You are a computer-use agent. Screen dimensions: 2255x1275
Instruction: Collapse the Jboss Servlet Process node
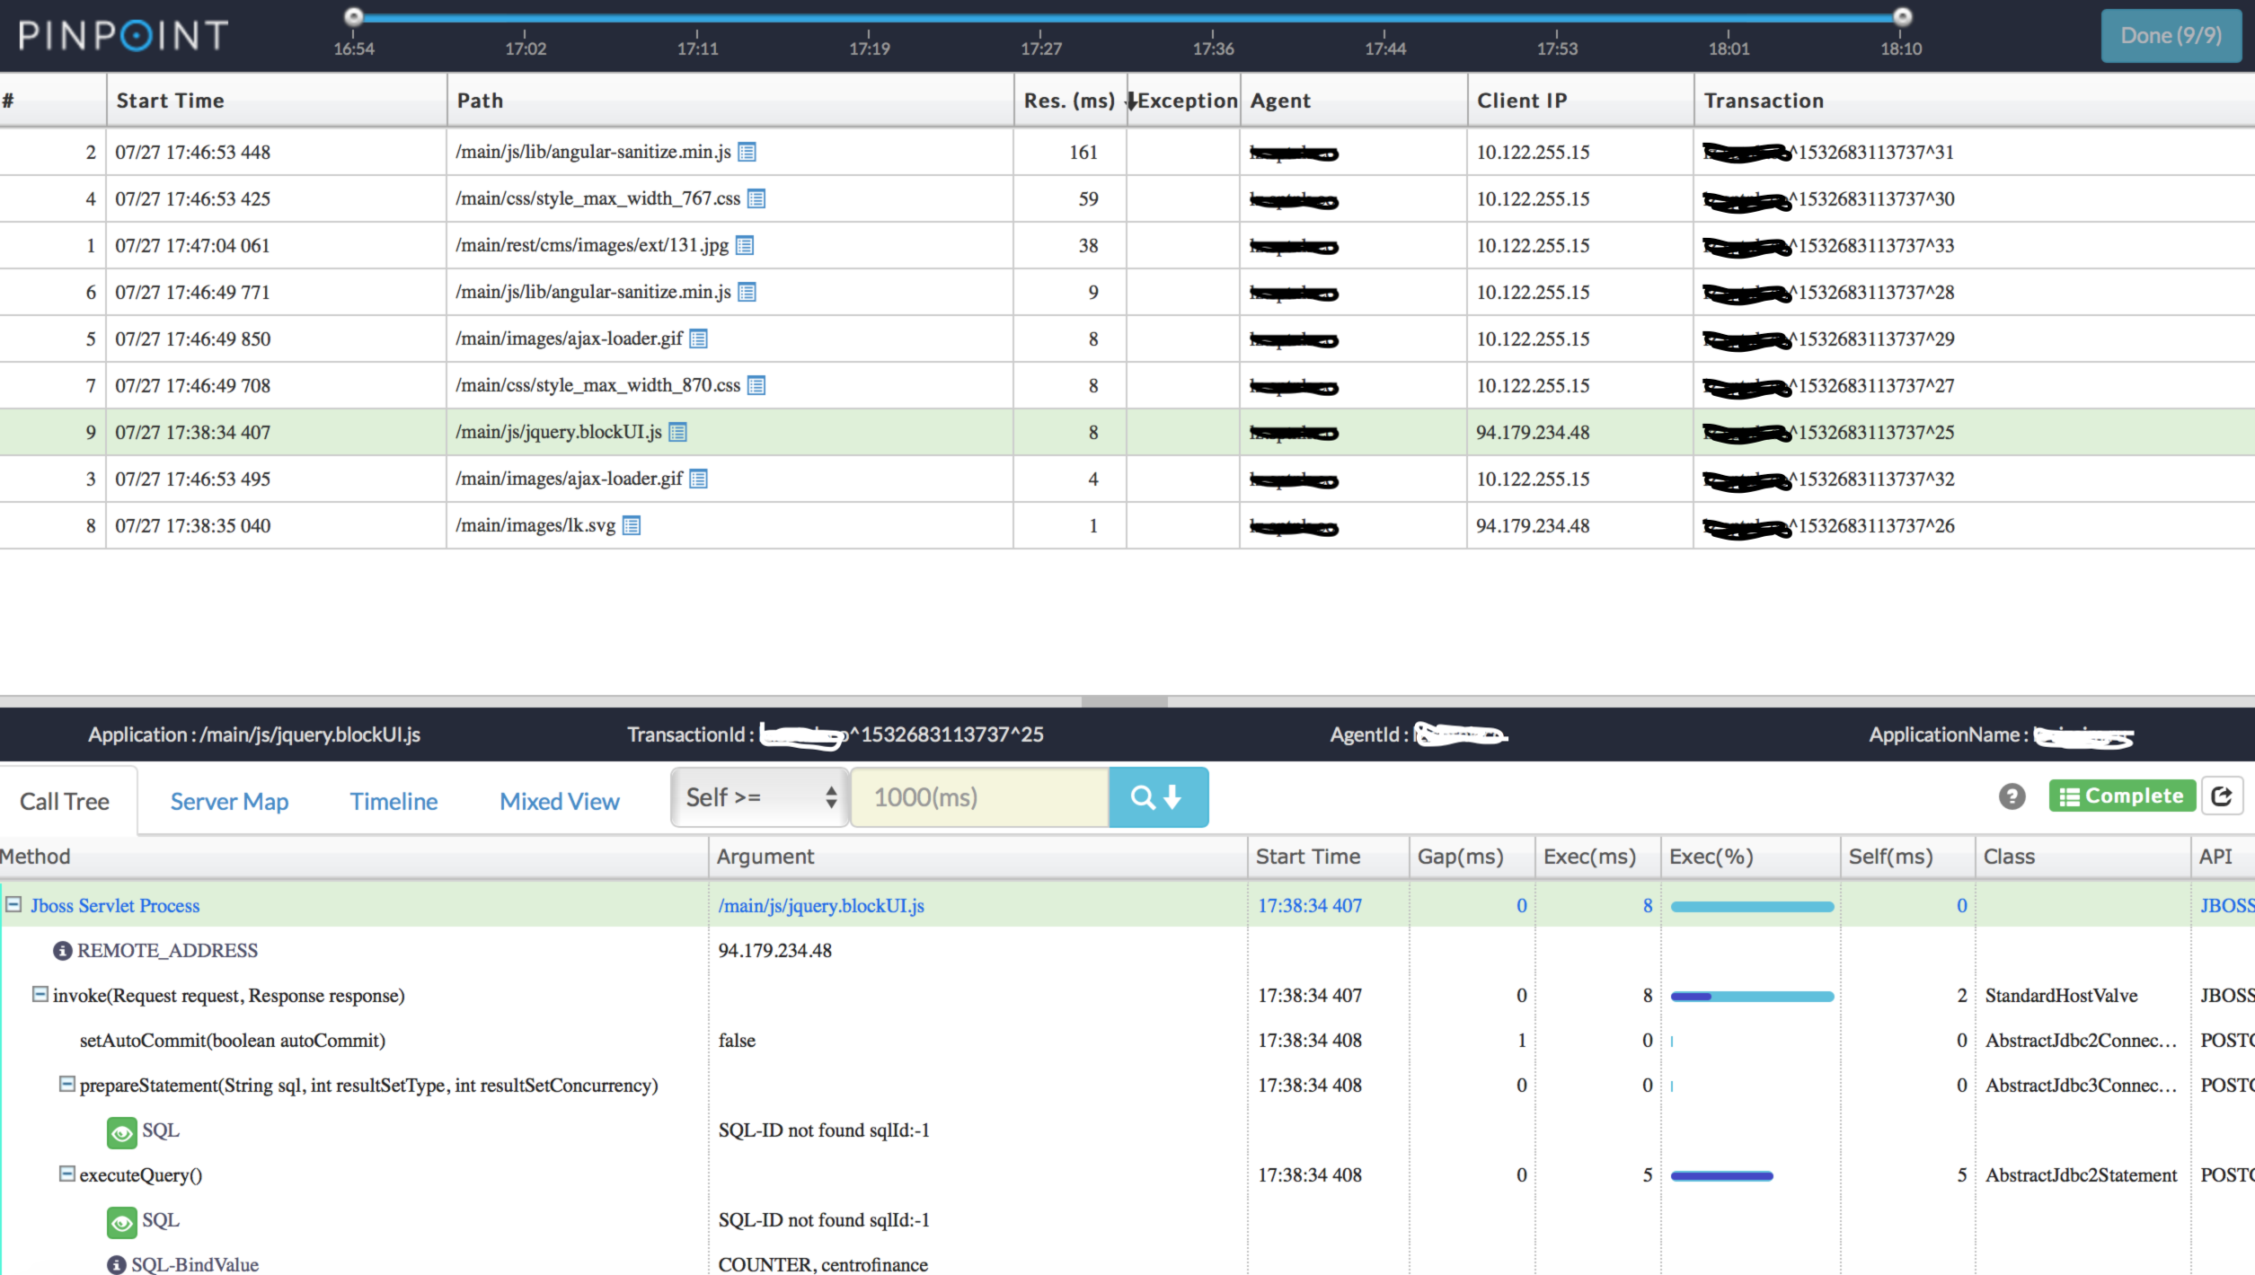pyautogui.click(x=13, y=905)
